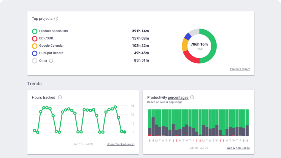Open the Hours Tracked report
This screenshot has height=158, width=281.
point(120,144)
